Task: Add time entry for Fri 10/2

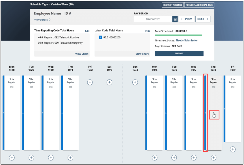Action: click(90, 82)
